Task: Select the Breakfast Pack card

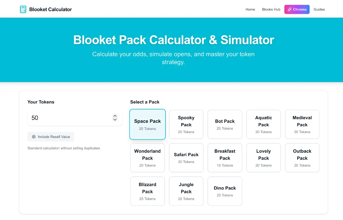Action: 225,158
